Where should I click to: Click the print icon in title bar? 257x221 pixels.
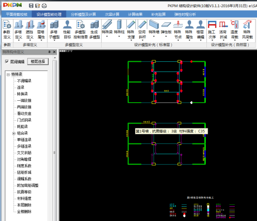[x=44, y=6]
